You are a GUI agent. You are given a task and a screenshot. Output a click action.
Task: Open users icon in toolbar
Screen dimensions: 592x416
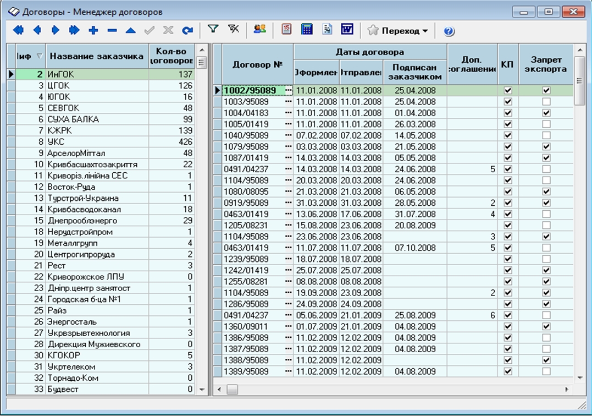coord(260,29)
